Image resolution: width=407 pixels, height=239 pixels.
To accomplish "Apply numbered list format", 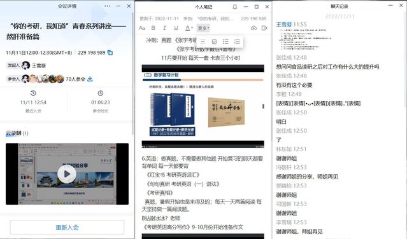I will point(237,42).
